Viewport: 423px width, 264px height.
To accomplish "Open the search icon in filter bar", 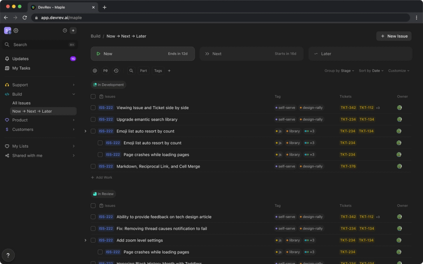I will click(x=131, y=71).
